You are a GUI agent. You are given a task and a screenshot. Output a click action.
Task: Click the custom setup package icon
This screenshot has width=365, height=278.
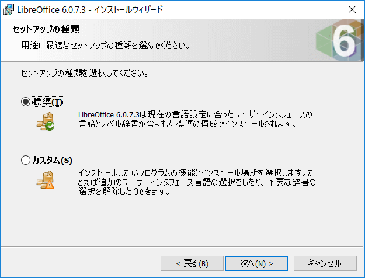pos(46,180)
